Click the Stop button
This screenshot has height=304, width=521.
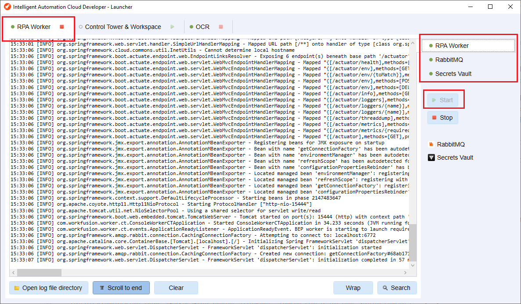coord(442,118)
